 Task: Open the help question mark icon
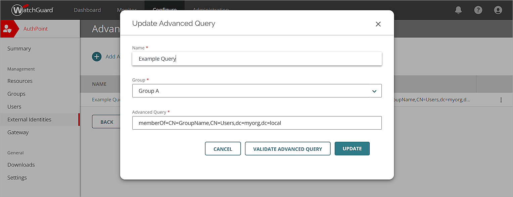(478, 10)
